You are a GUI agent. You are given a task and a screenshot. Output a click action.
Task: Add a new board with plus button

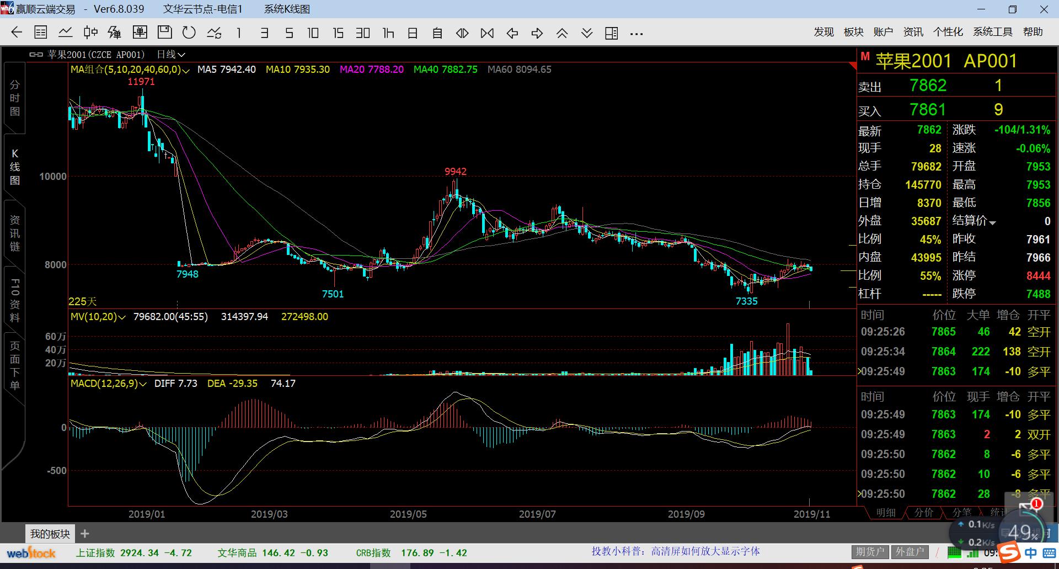pyautogui.click(x=85, y=534)
